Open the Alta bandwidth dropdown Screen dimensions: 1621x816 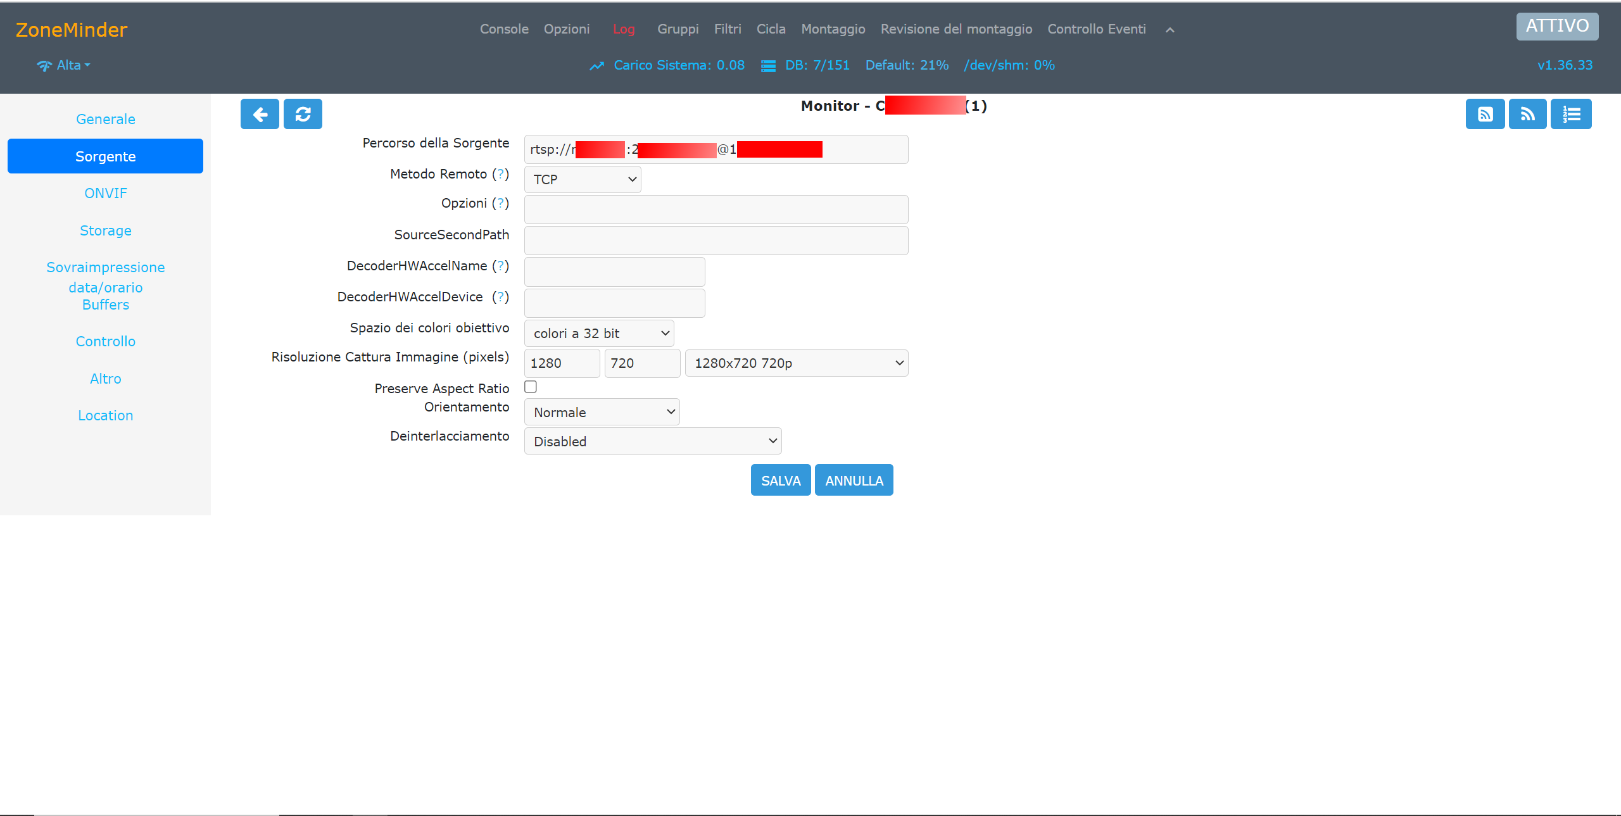click(x=63, y=65)
